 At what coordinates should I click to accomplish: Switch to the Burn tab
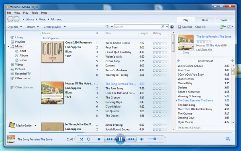205,20
